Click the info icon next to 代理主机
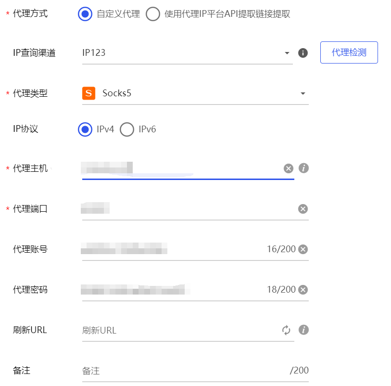The width and height of the screenshot is (391, 386). (303, 168)
